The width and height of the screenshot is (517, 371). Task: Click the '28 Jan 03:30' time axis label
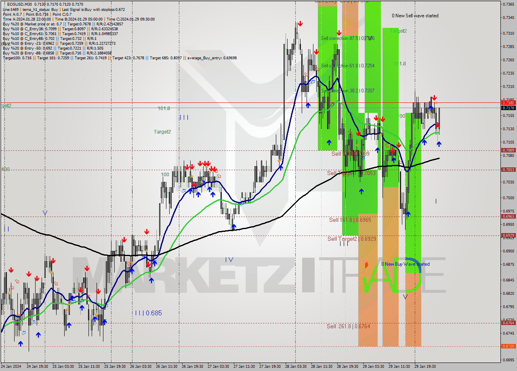pyautogui.click(x=296, y=367)
